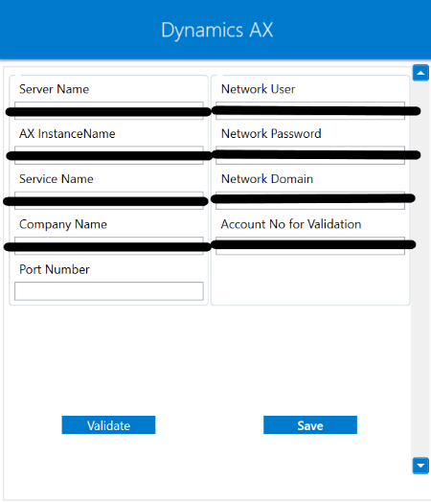Focus the Network Domain input field
The height and width of the screenshot is (502, 431).
[x=310, y=201]
